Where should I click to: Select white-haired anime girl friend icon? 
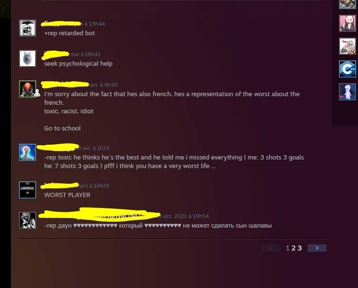tap(347, 23)
